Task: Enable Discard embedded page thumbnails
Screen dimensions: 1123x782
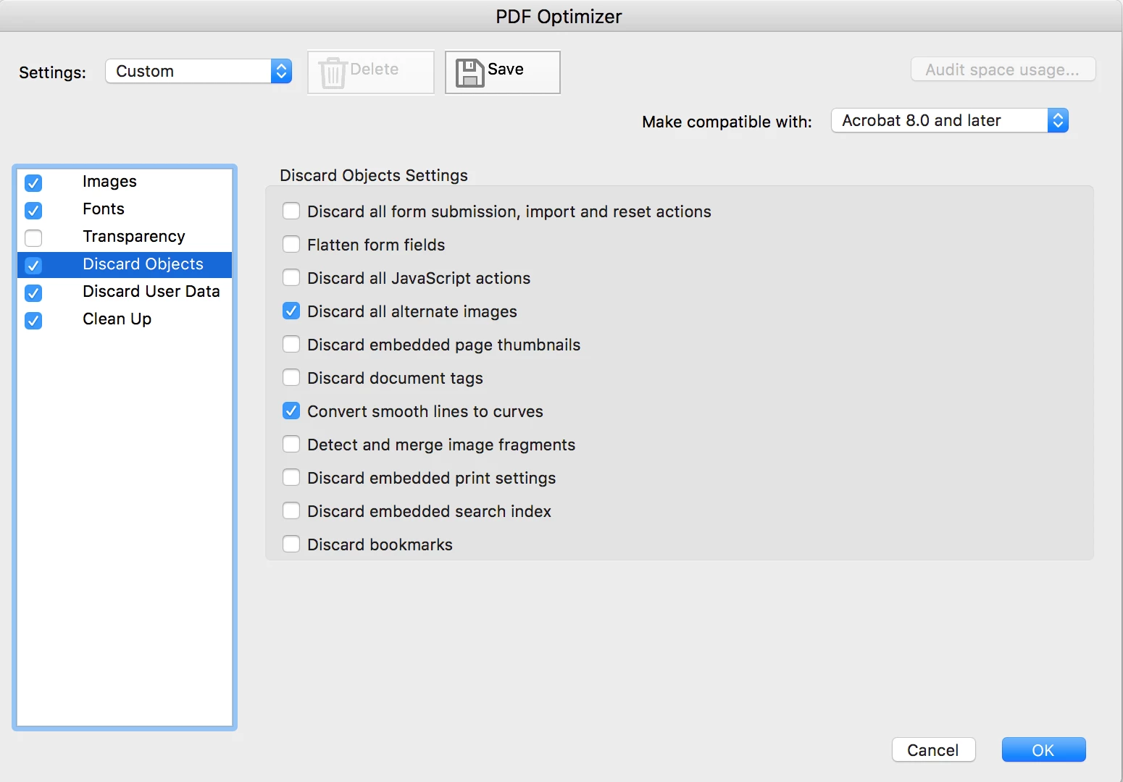Action: (291, 344)
